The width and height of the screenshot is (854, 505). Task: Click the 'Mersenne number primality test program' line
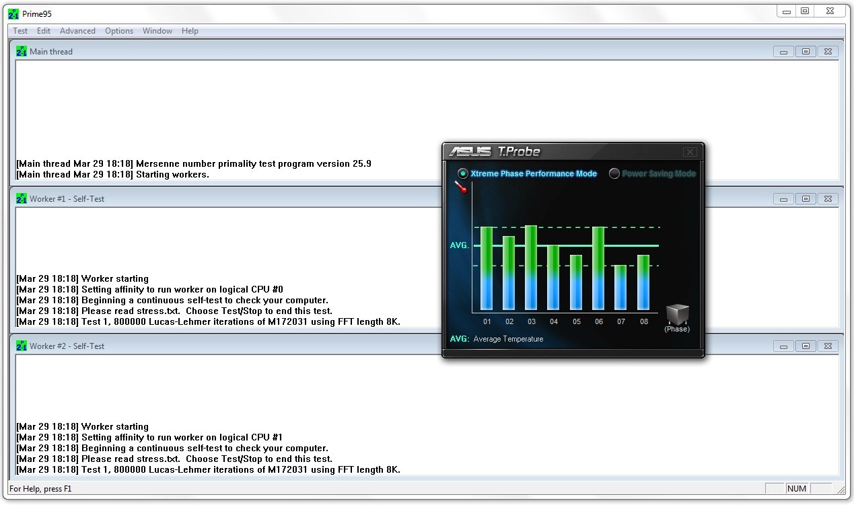(194, 164)
